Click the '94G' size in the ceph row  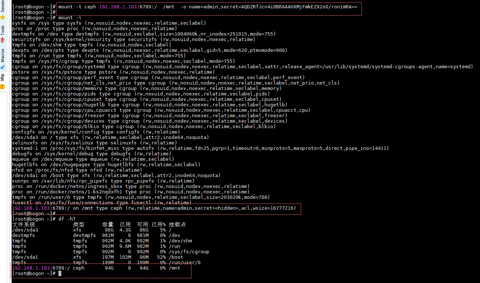click(x=109, y=268)
